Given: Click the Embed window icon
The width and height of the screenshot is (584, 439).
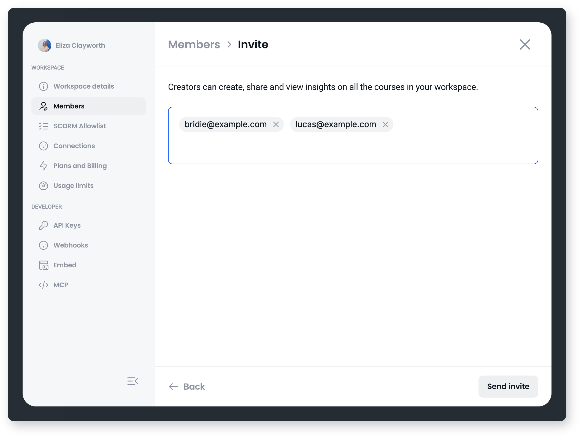Looking at the screenshot, I should 44,265.
